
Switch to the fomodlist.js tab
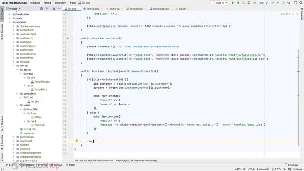[136, 9]
